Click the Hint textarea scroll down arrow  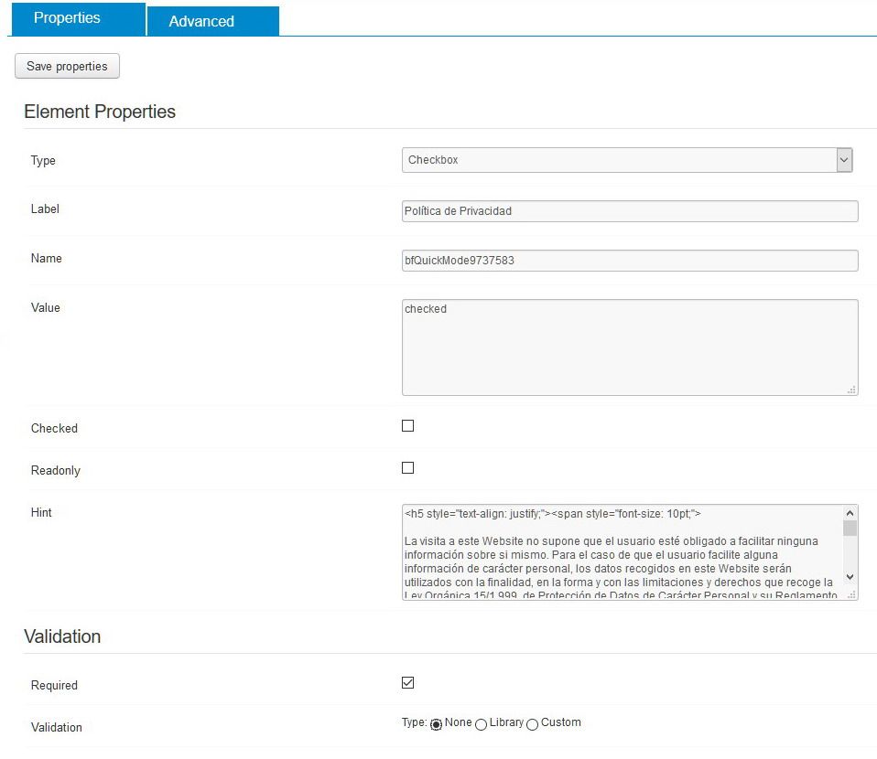pyautogui.click(x=850, y=577)
